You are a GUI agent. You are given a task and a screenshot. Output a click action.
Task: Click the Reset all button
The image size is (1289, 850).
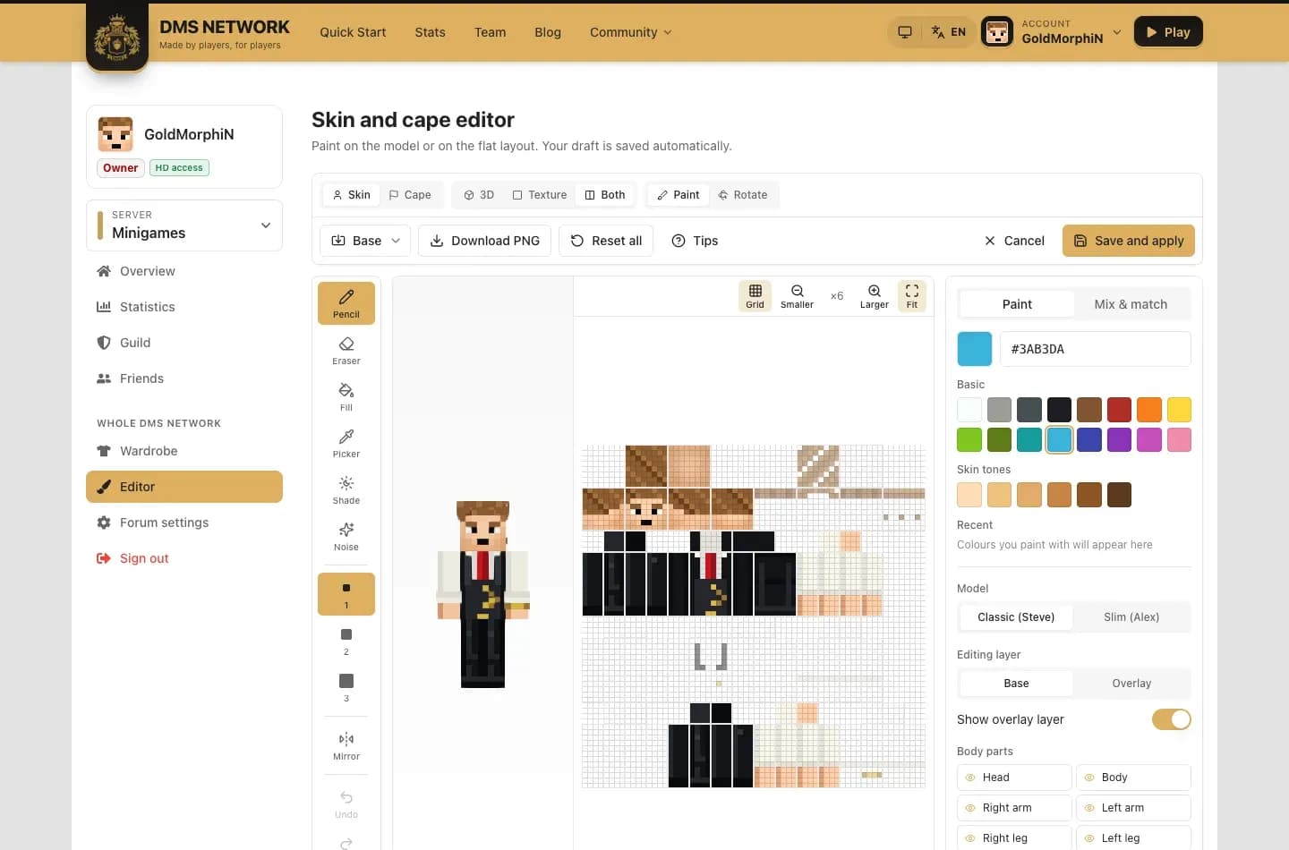click(606, 241)
